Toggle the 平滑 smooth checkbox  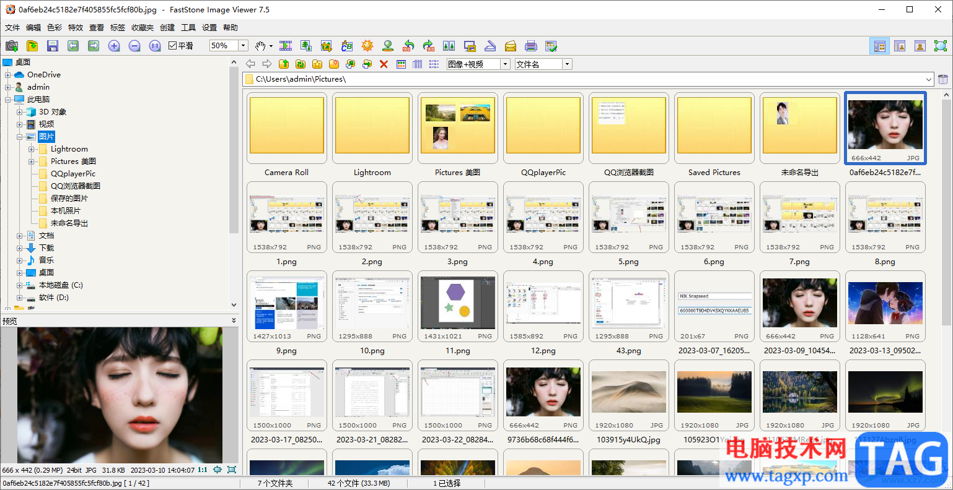pos(173,46)
